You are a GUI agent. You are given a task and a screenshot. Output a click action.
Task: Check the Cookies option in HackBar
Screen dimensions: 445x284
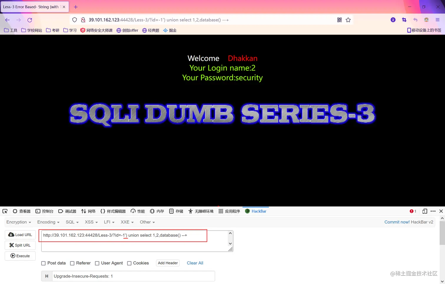[129, 263]
